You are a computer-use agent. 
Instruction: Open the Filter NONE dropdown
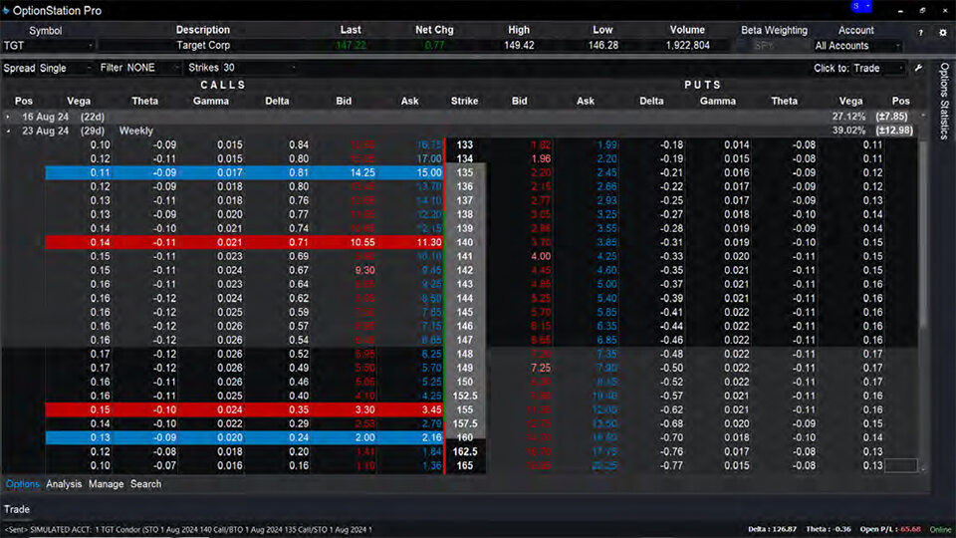[x=152, y=68]
